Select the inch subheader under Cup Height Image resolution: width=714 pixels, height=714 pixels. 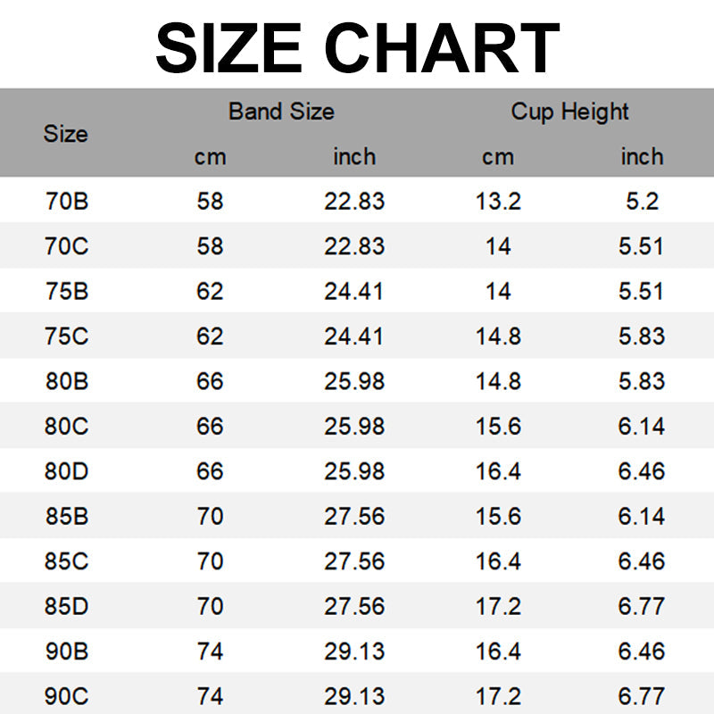[642, 157]
